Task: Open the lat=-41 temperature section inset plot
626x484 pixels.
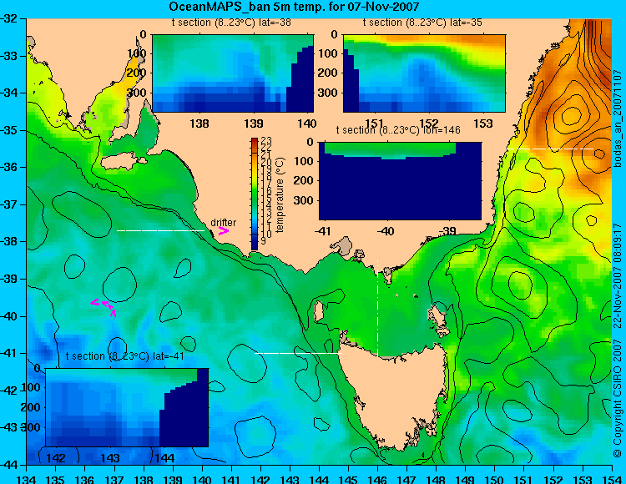Action: (128, 407)
